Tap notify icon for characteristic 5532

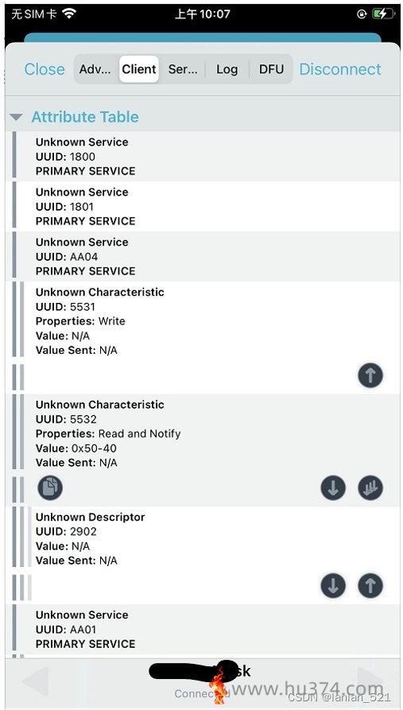click(x=370, y=487)
